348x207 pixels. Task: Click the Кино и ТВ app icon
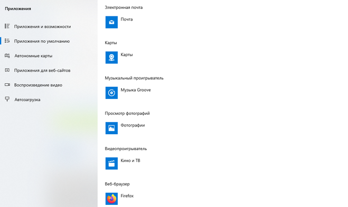point(111,163)
